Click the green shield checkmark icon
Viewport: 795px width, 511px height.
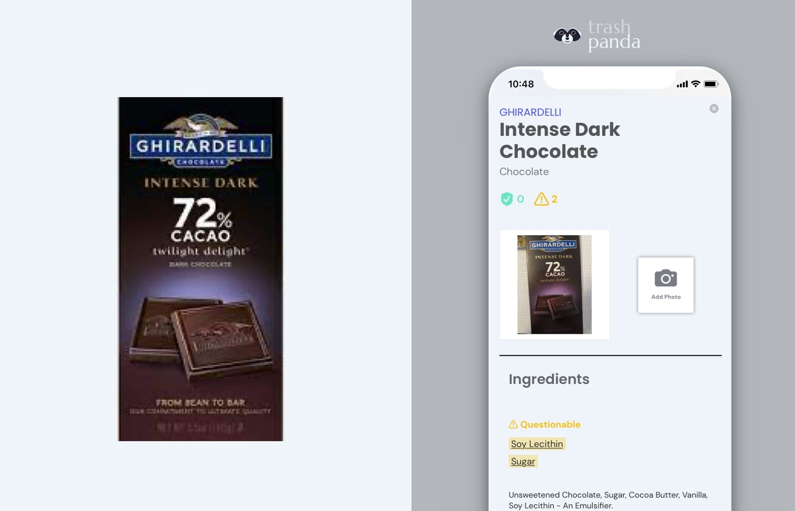pyautogui.click(x=507, y=199)
